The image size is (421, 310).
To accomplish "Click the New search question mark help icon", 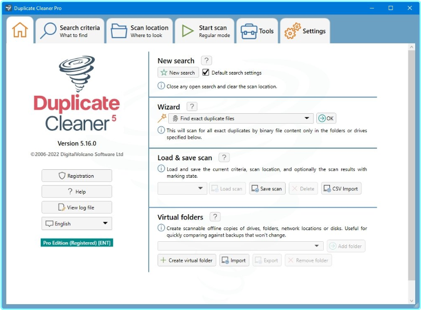I will tap(207, 61).
